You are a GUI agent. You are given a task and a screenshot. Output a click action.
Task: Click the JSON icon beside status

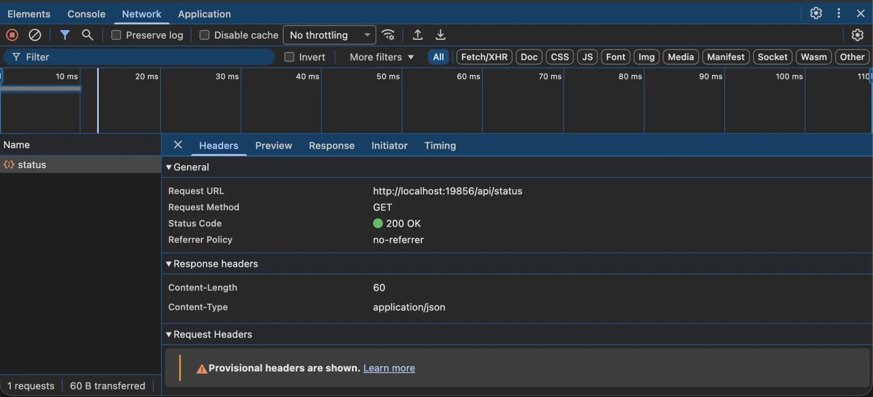(9, 164)
